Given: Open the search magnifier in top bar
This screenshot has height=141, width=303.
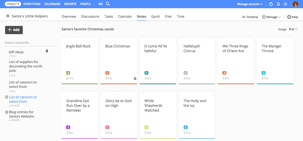Looking at the screenshot, I should click(108, 4).
